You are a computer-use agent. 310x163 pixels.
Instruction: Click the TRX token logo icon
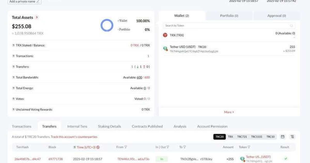coord(165,35)
